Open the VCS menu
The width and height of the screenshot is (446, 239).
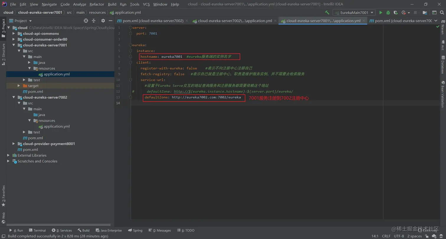click(x=146, y=4)
